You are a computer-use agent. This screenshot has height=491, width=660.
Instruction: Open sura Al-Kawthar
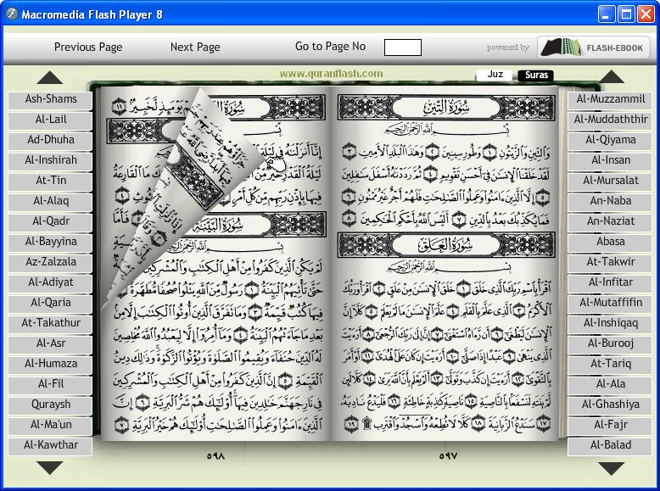tap(51, 445)
